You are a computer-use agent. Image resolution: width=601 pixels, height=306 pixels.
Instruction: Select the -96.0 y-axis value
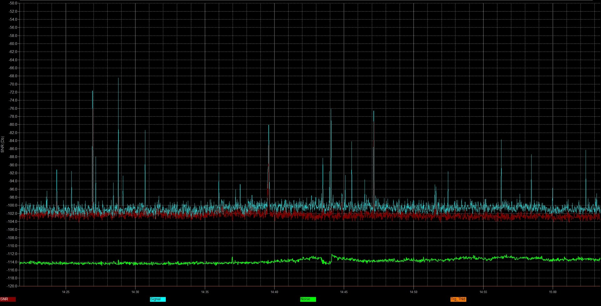(13, 189)
